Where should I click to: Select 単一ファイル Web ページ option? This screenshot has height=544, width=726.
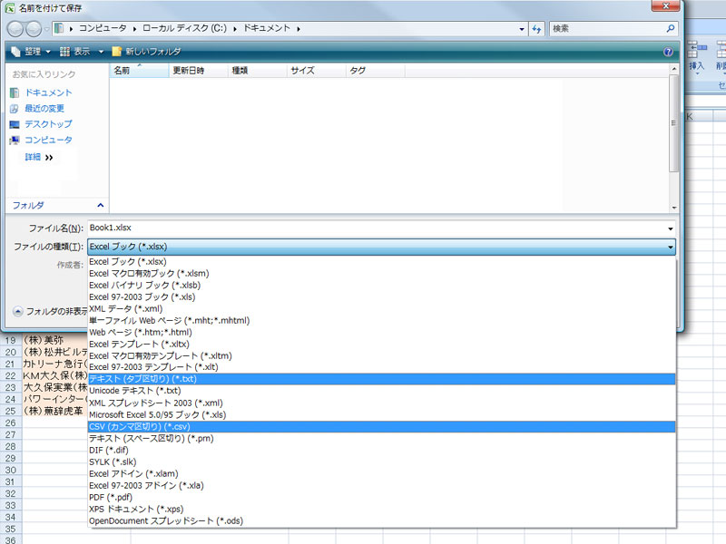(381, 321)
